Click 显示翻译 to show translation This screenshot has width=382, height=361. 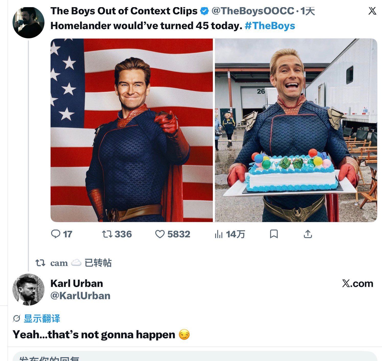point(42,319)
